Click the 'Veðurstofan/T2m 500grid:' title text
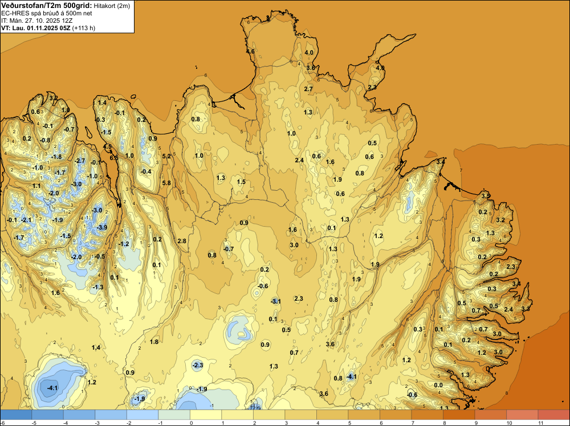 click(47, 6)
